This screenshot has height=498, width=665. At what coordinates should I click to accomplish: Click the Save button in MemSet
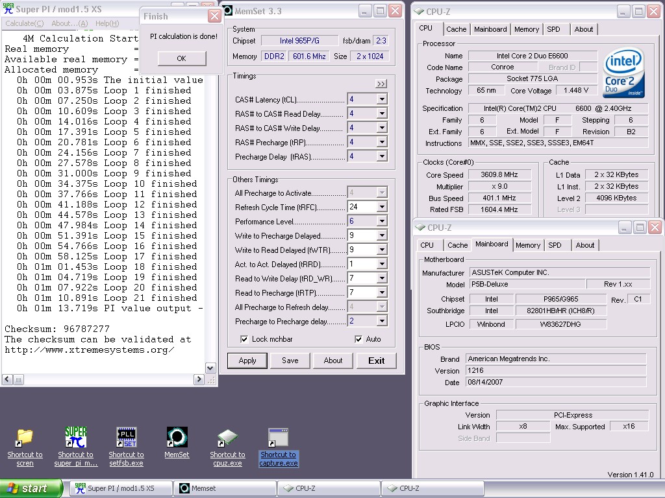pyautogui.click(x=290, y=361)
